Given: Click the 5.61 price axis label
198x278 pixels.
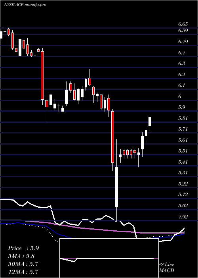Looking at the screenshot, I should coord(183,140).
